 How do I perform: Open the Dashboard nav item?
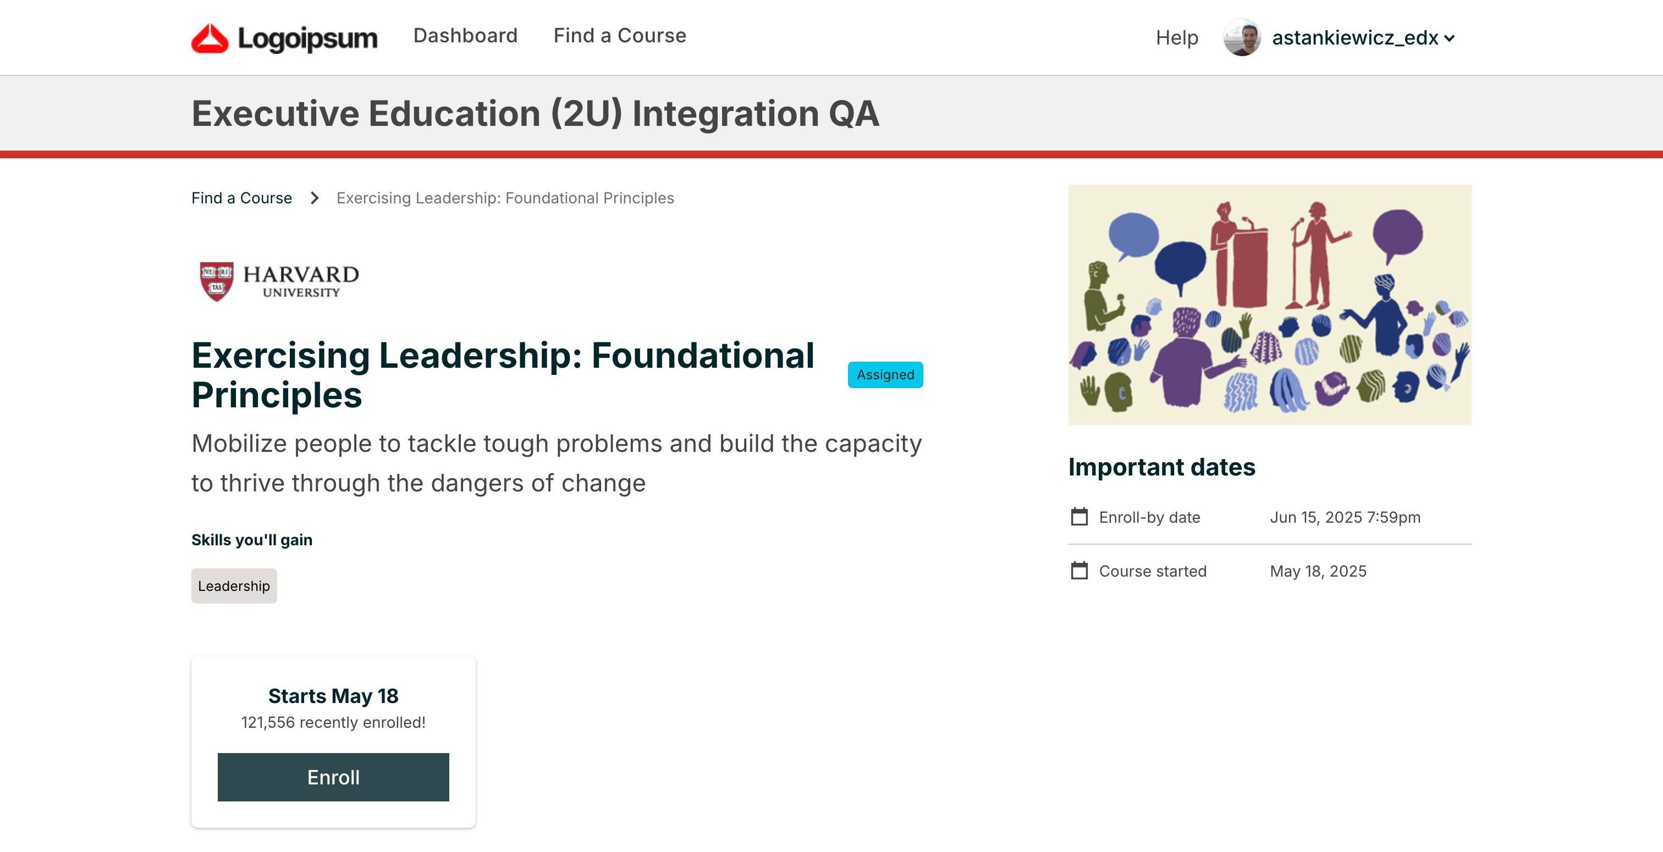(465, 36)
